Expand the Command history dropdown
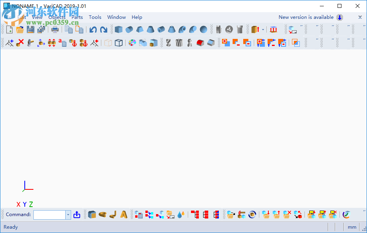 coord(68,215)
